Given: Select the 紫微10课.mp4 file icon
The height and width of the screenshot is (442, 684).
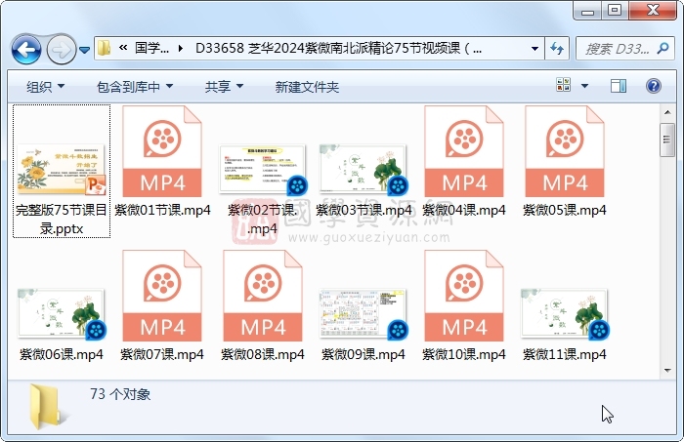Looking at the screenshot, I should pyautogui.click(x=464, y=296).
